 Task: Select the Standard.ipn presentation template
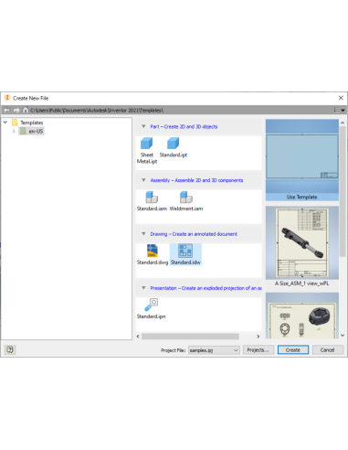[151, 308]
